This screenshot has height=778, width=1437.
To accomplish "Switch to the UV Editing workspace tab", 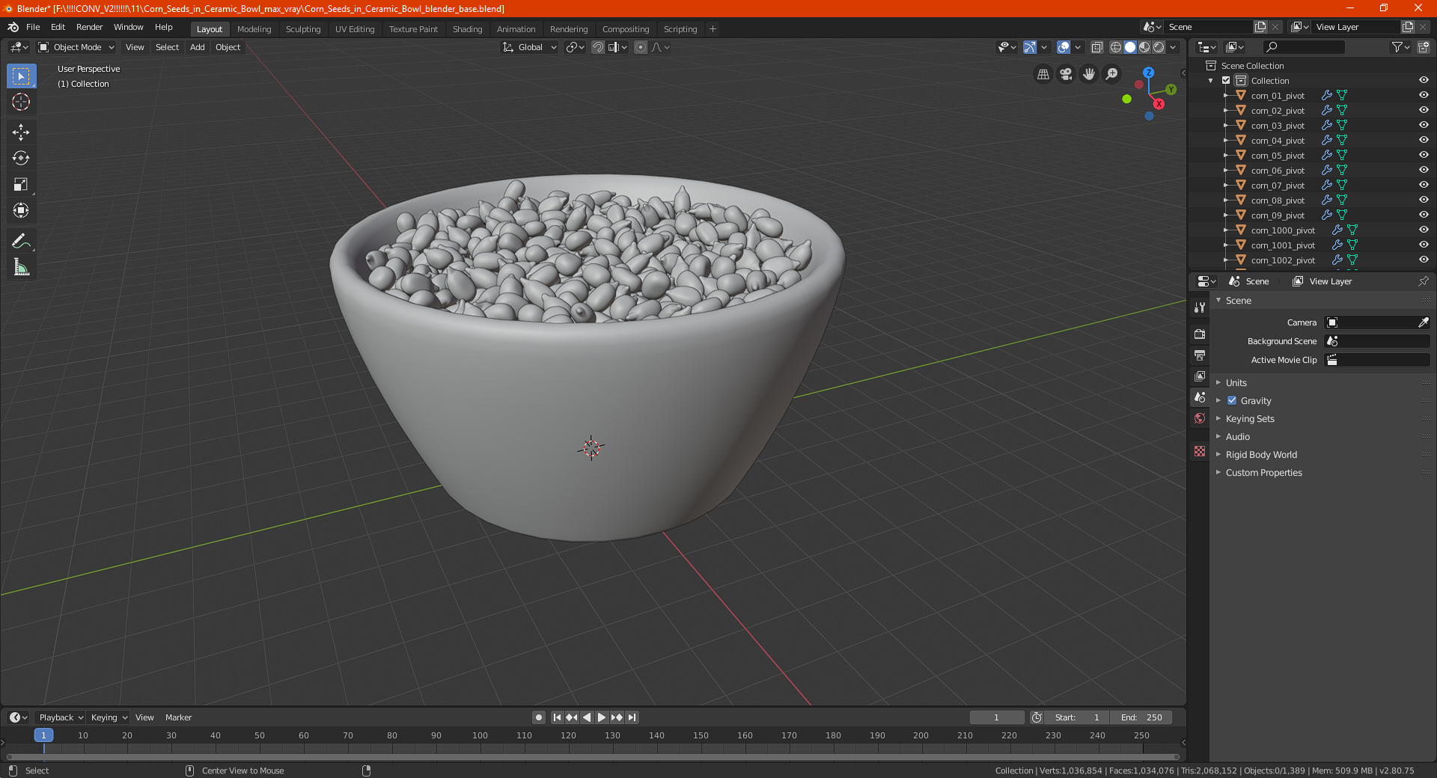I will pos(355,29).
